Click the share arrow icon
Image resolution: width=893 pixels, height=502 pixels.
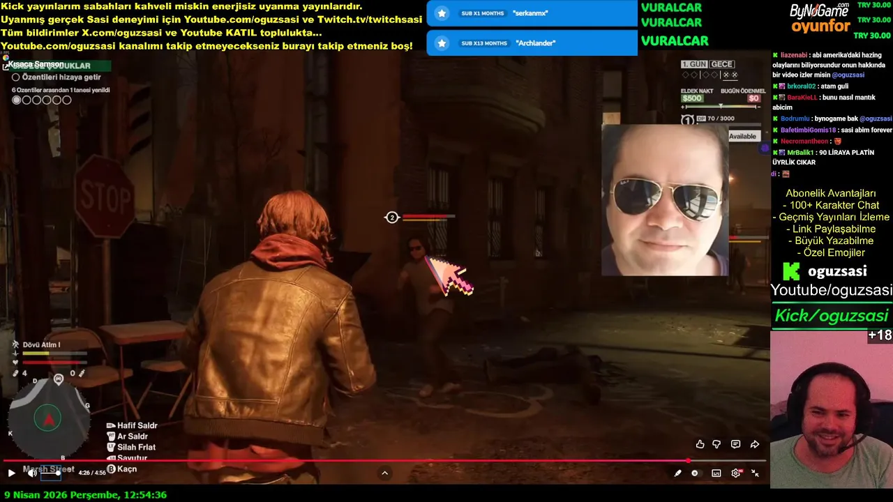(754, 444)
